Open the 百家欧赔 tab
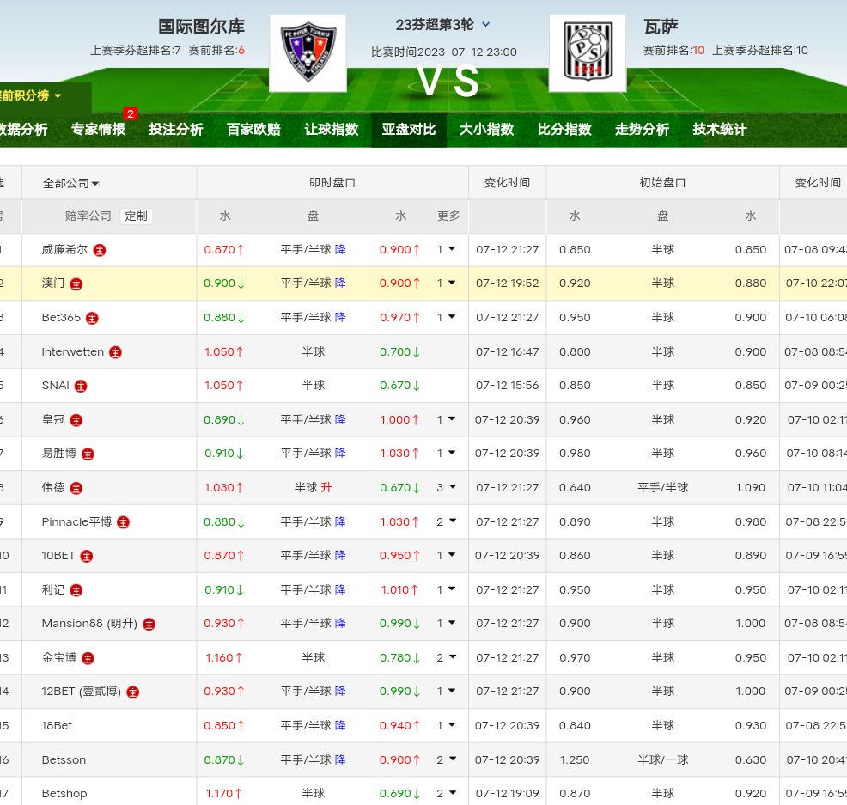Viewport: 847px width, 805px height. point(253,130)
